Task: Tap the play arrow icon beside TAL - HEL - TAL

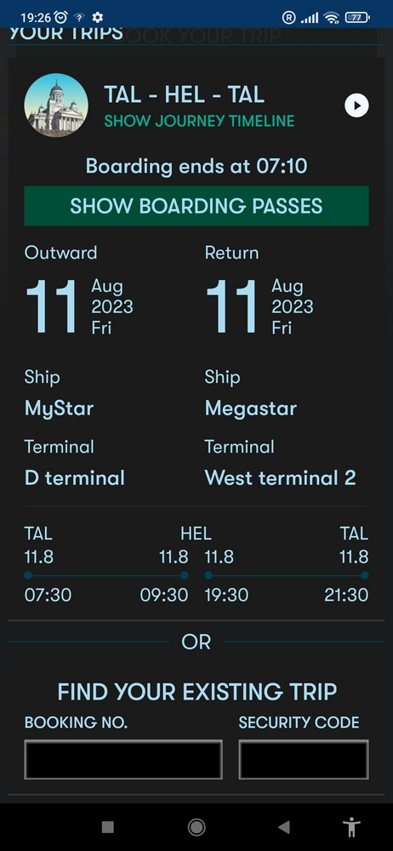Action: [x=356, y=106]
